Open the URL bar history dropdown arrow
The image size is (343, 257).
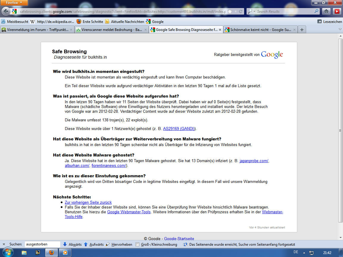(236, 11)
